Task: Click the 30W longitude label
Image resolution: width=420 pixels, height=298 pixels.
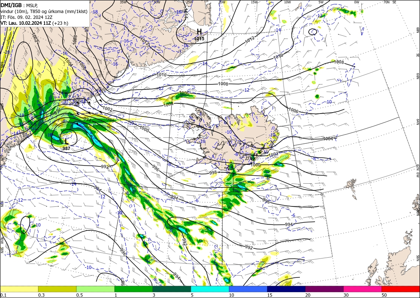Action: click(x=157, y=2)
